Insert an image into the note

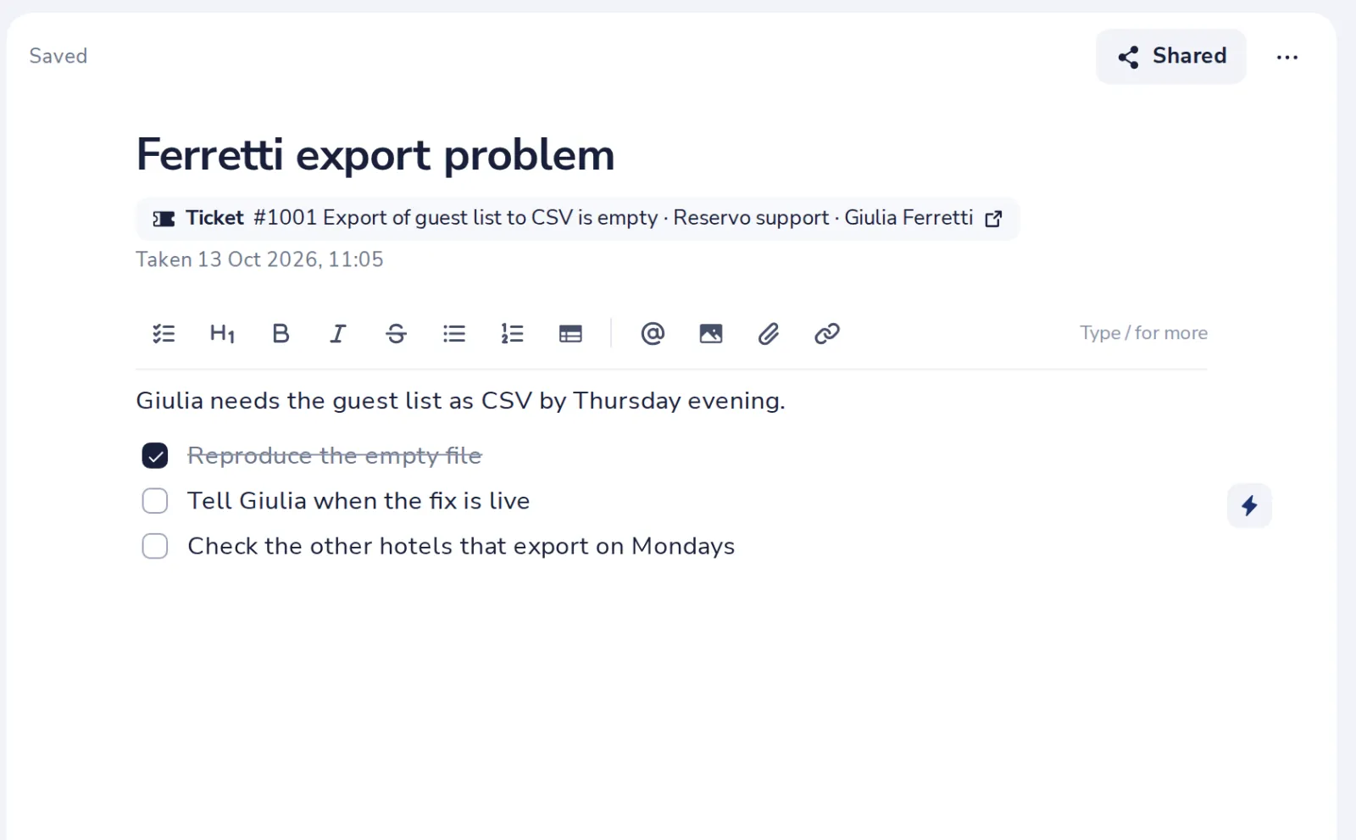tap(711, 334)
